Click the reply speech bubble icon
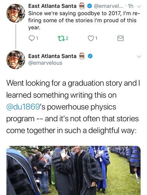This screenshot has width=147, height=195. tap(31, 38)
